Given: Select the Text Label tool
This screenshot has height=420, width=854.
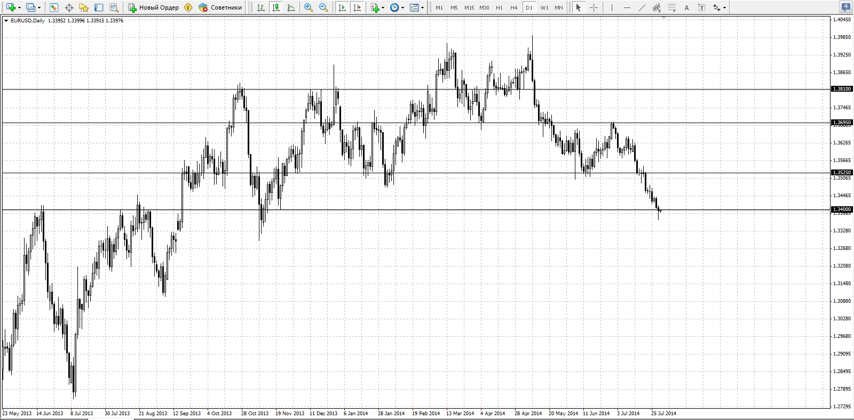Looking at the screenshot, I should tap(701, 7).
